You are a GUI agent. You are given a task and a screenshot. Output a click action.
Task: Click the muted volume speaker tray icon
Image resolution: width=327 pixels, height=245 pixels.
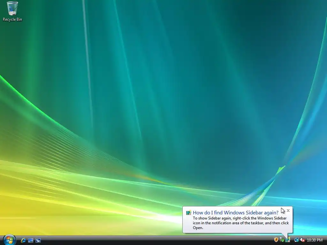pos(302,240)
